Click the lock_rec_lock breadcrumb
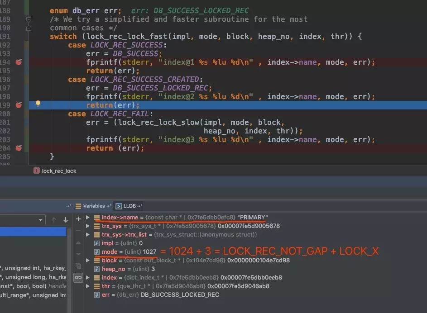Viewport: 427px width, 313px height. pyautogui.click(x=59, y=171)
